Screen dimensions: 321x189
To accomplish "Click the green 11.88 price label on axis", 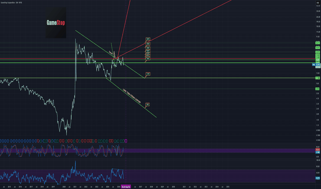I will [x=318, y=78].
